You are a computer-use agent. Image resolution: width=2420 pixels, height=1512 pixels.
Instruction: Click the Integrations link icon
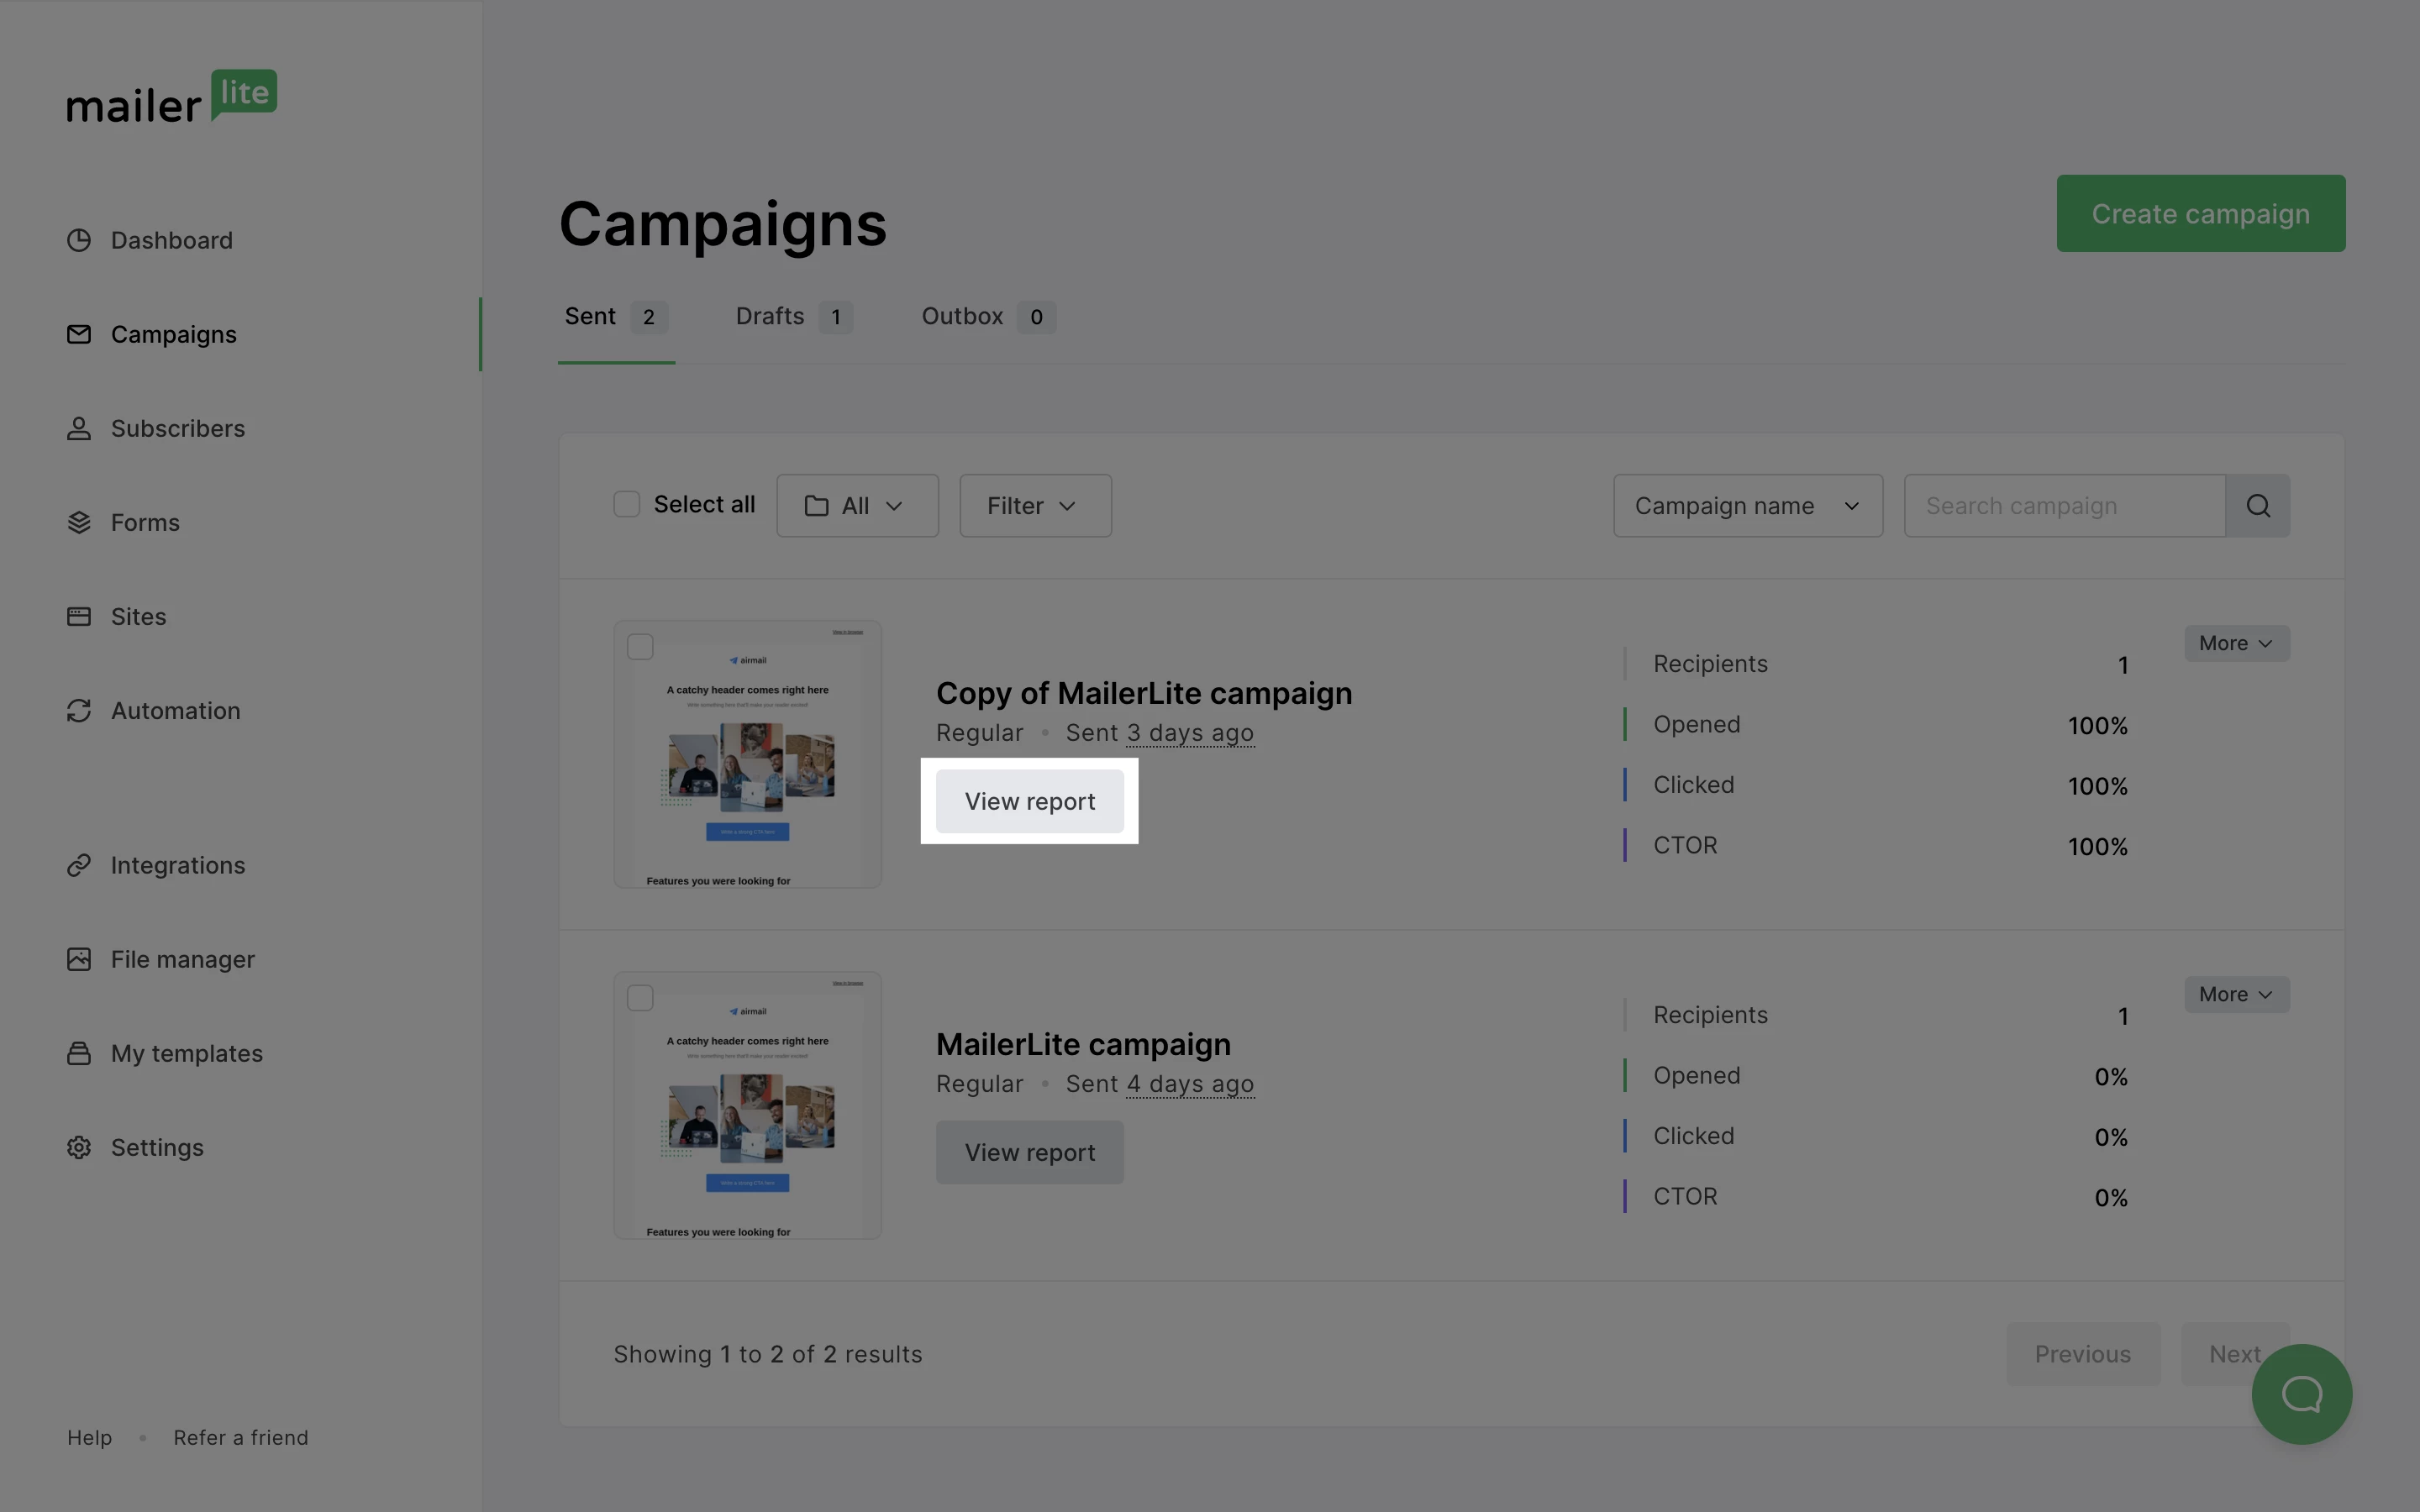pyautogui.click(x=79, y=865)
